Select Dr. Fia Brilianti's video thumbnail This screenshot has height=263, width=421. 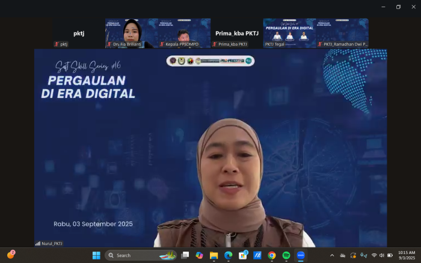[131, 33]
